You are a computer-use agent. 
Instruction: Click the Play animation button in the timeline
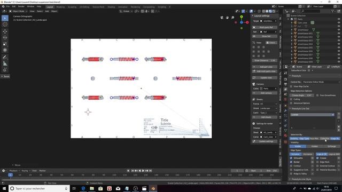[x=143, y=171]
